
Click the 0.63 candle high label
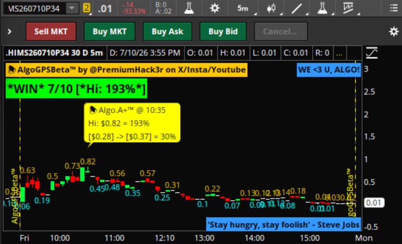[x=28, y=170]
